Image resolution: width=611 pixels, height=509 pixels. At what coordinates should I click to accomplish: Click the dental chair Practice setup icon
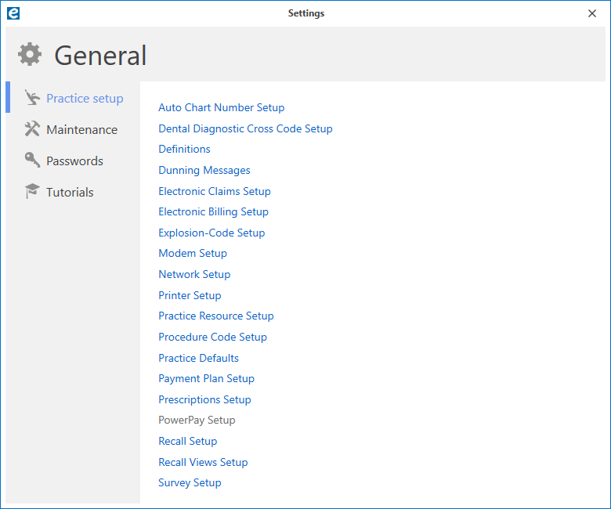point(32,98)
